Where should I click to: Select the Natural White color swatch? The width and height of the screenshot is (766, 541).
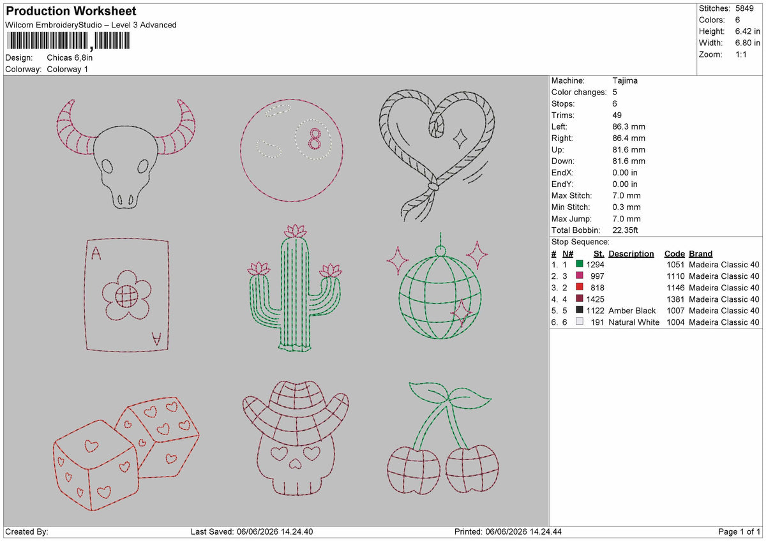[x=580, y=322]
